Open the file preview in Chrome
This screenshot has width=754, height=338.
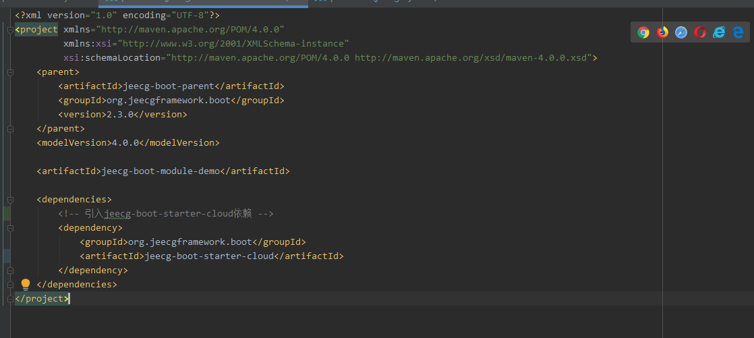click(x=643, y=32)
